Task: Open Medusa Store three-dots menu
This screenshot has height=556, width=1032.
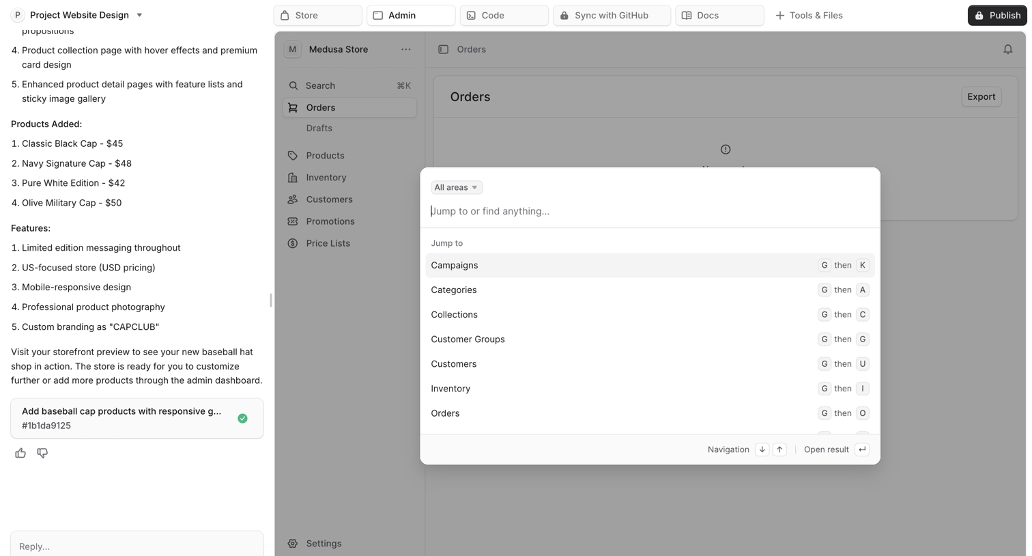Action: [406, 49]
